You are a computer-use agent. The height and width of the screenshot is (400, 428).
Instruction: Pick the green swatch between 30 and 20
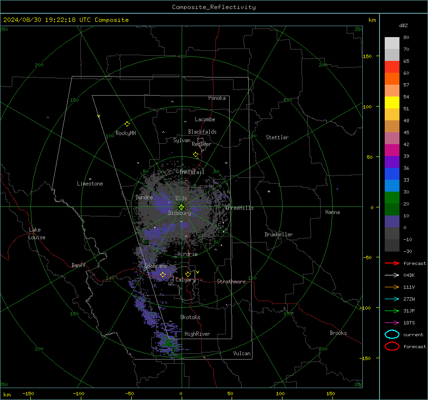pyautogui.click(x=392, y=198)
